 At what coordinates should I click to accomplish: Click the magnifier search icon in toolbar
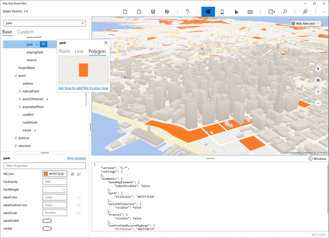pos(285,12)
